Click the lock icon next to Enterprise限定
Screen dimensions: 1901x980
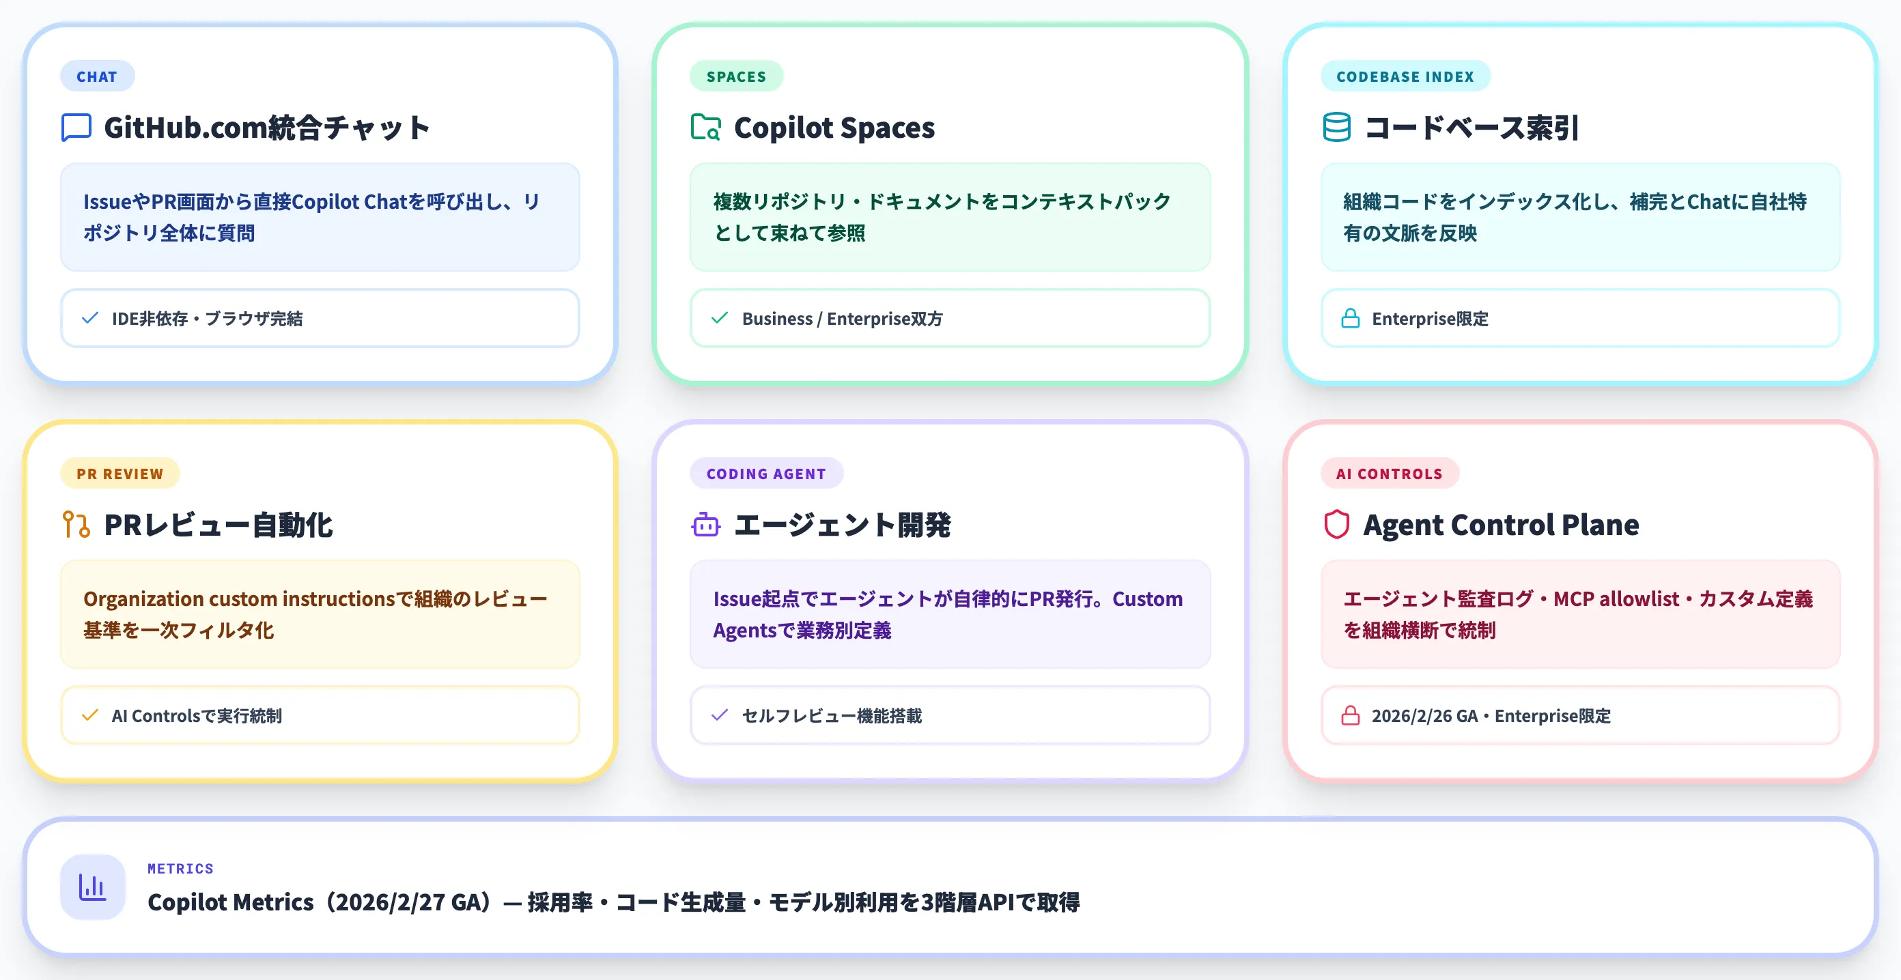[x=1351, y=318]
